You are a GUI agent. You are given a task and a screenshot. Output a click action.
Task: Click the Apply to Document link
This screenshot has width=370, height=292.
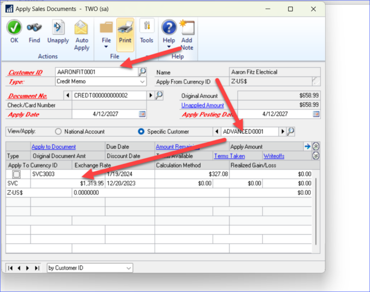[x=54, y=147]
